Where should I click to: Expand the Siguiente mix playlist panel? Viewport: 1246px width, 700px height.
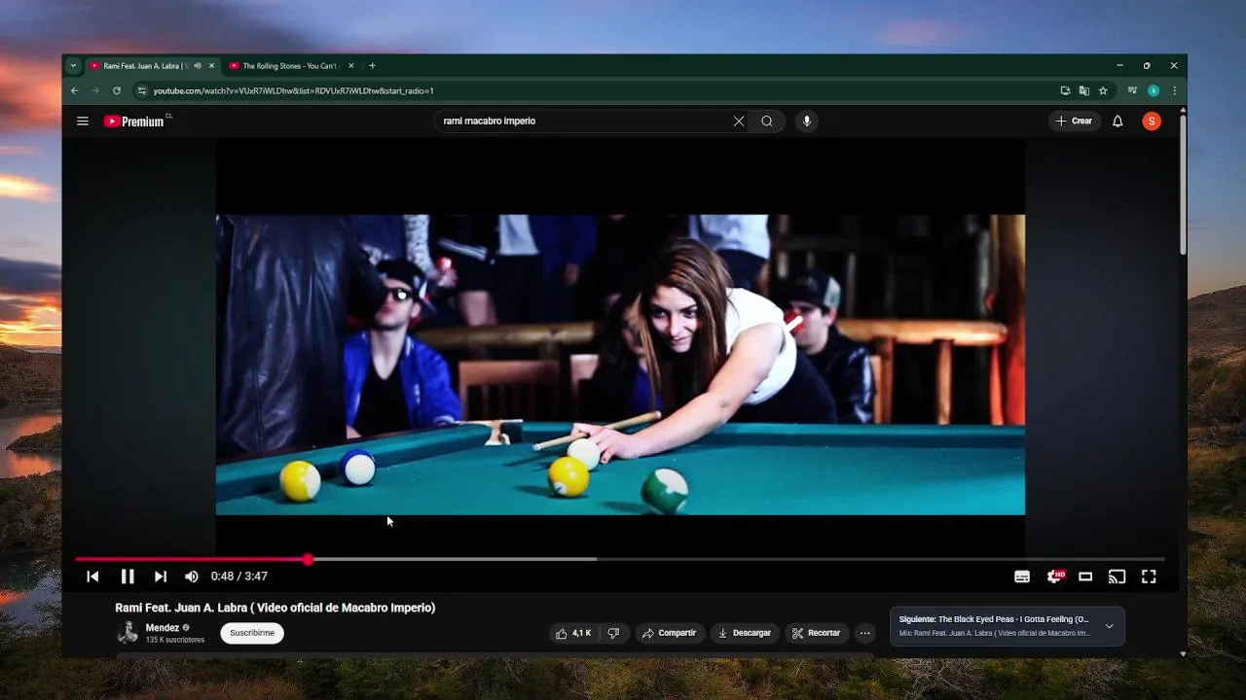pyautogui.click(x=1109, y=626)
